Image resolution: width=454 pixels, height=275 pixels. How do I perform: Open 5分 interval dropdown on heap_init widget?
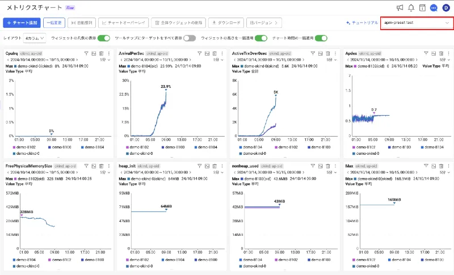(218, 172)
